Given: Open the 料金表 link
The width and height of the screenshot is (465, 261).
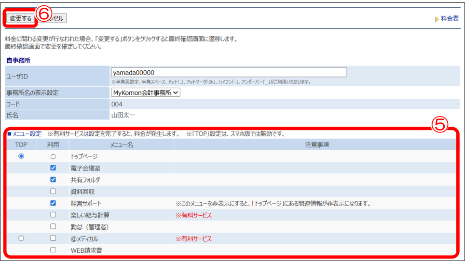Looking at the screenshot, I should [449, 19].
